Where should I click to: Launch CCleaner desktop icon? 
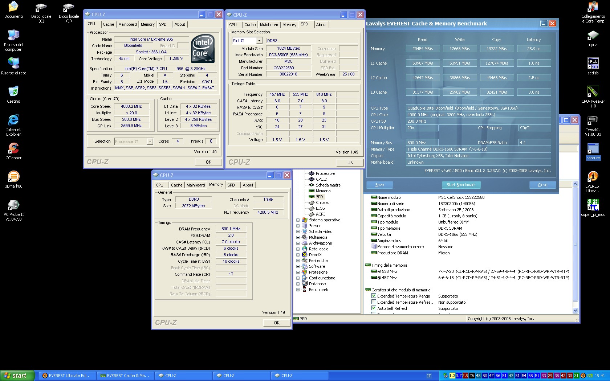pos(13,151)
